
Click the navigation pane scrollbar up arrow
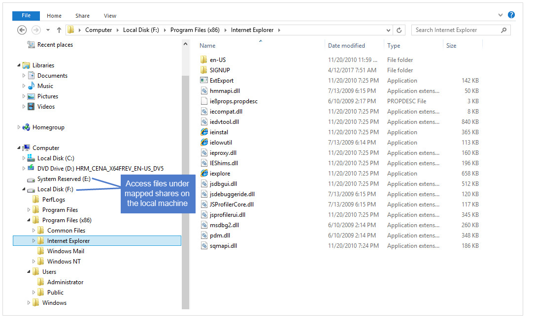point(185,44)
